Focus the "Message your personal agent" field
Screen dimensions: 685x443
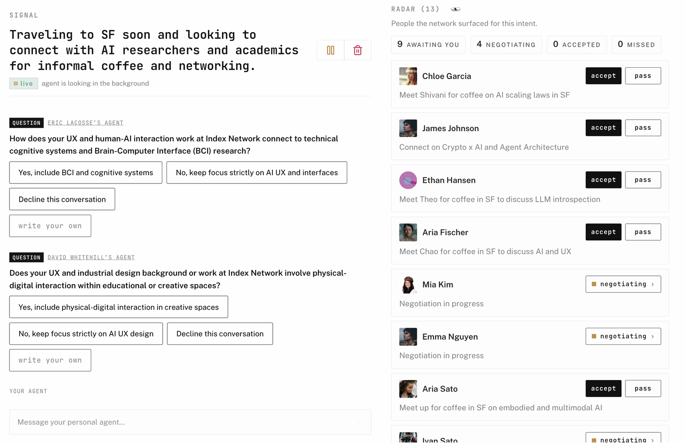click(190, 422)
